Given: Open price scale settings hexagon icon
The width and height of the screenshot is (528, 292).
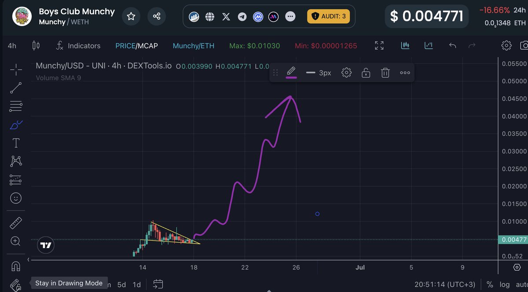Looking at the screenshot, I should (x=517, y=267).
